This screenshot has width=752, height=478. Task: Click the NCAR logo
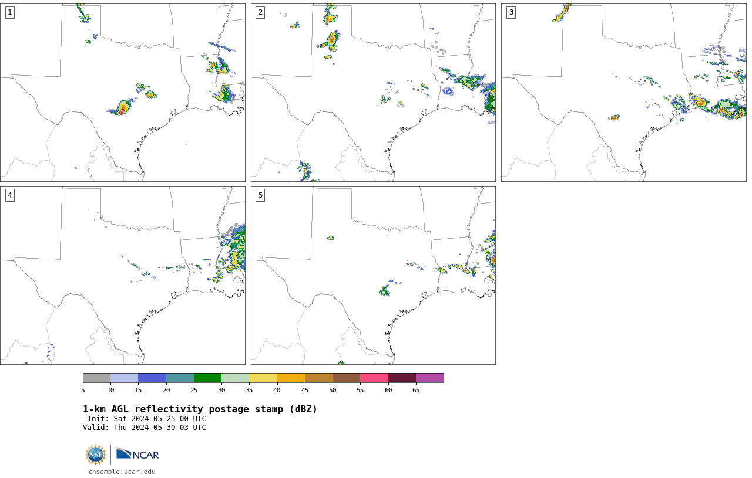[137, 454]
